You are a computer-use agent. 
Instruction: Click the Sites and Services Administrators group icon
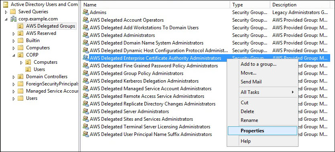click(86, 119)
